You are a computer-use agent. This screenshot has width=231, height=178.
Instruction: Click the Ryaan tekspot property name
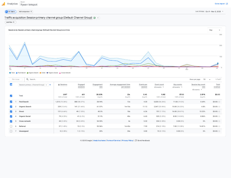point(29,5)
